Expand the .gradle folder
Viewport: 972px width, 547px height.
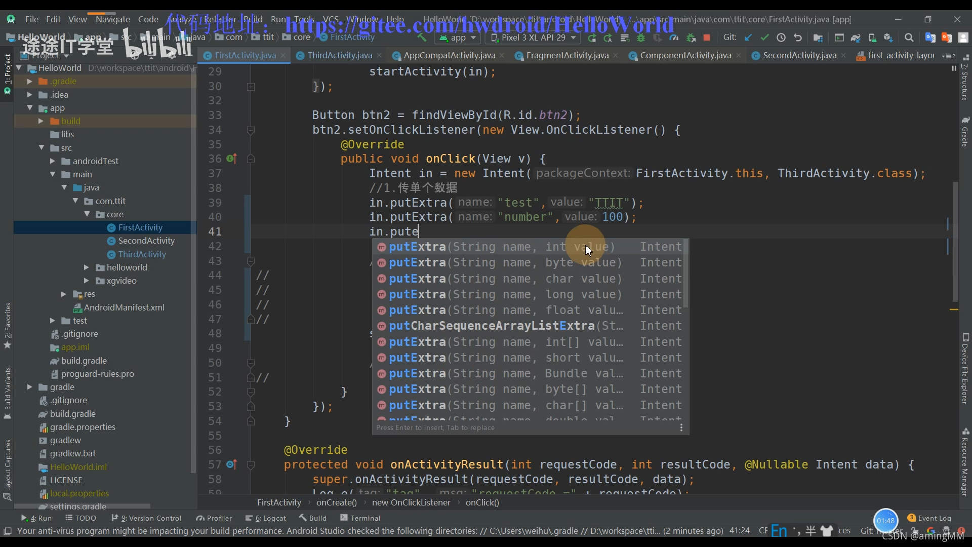tap(29, 81)
